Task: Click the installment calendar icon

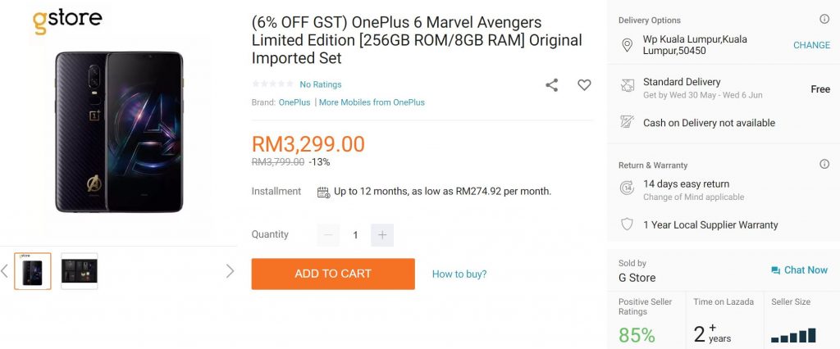Action: [x=323, y=192]
